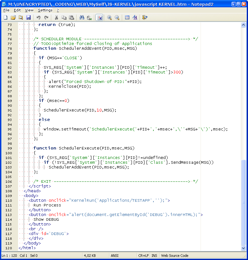Image resolution: width=248 pixels, height=260 pixels.
Task: Click the alert Forced Shutdown of PID line
Action: (x=95, y=82)
